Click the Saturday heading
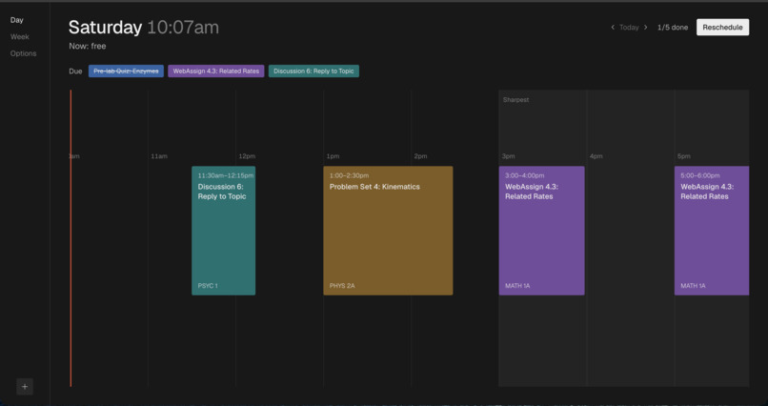The height and width of the screenshot is (406, 768). click(105, 28)
